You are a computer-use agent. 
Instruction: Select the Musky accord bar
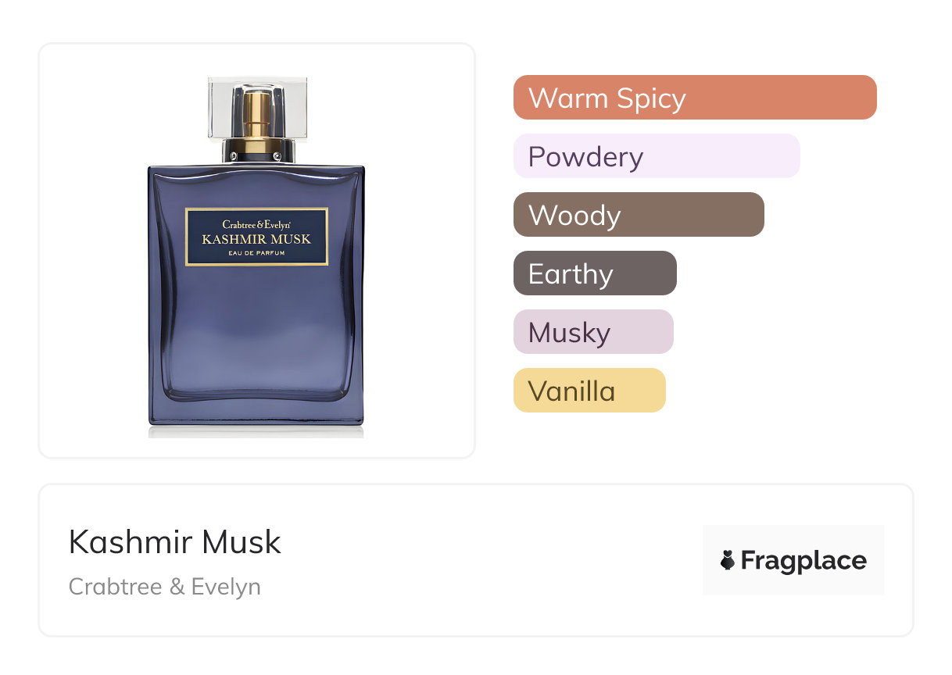[593, 332]
